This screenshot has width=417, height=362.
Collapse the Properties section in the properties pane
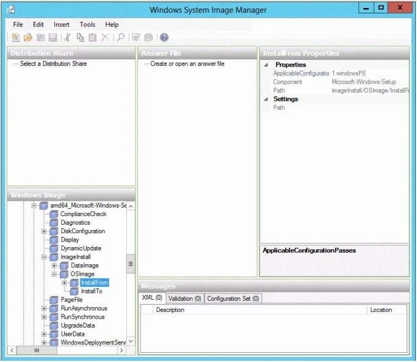(x=266, y=65)
